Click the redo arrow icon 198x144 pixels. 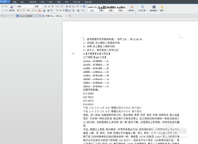pos(11,16)
